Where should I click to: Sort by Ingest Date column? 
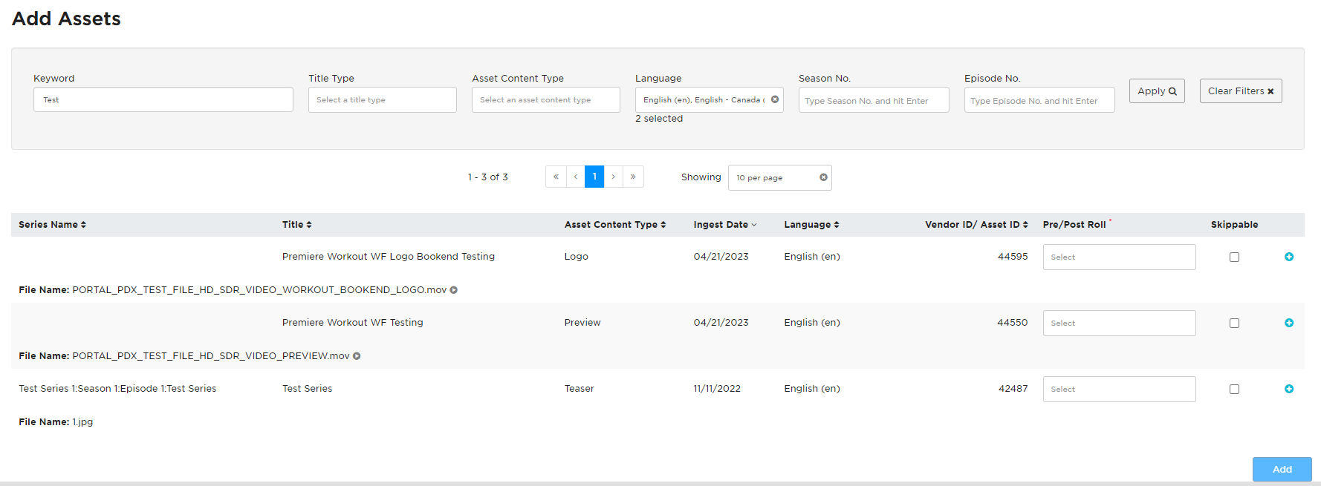725,225
